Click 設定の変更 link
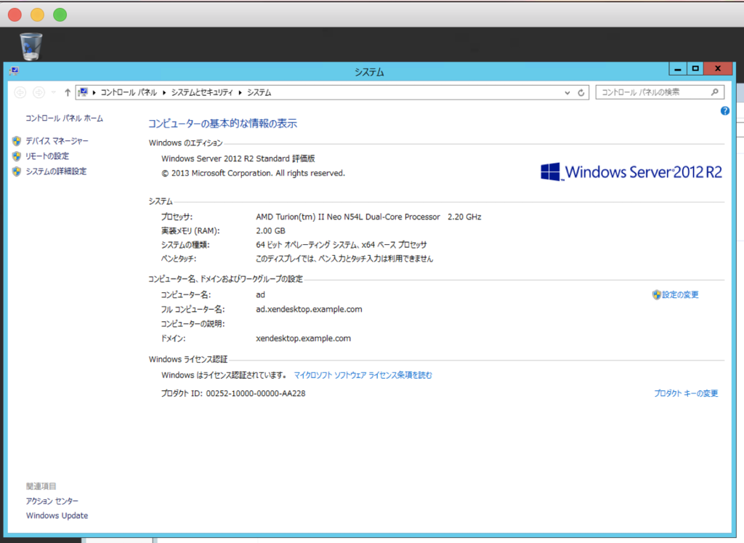The image size is (744, 543). pos(680,294)
